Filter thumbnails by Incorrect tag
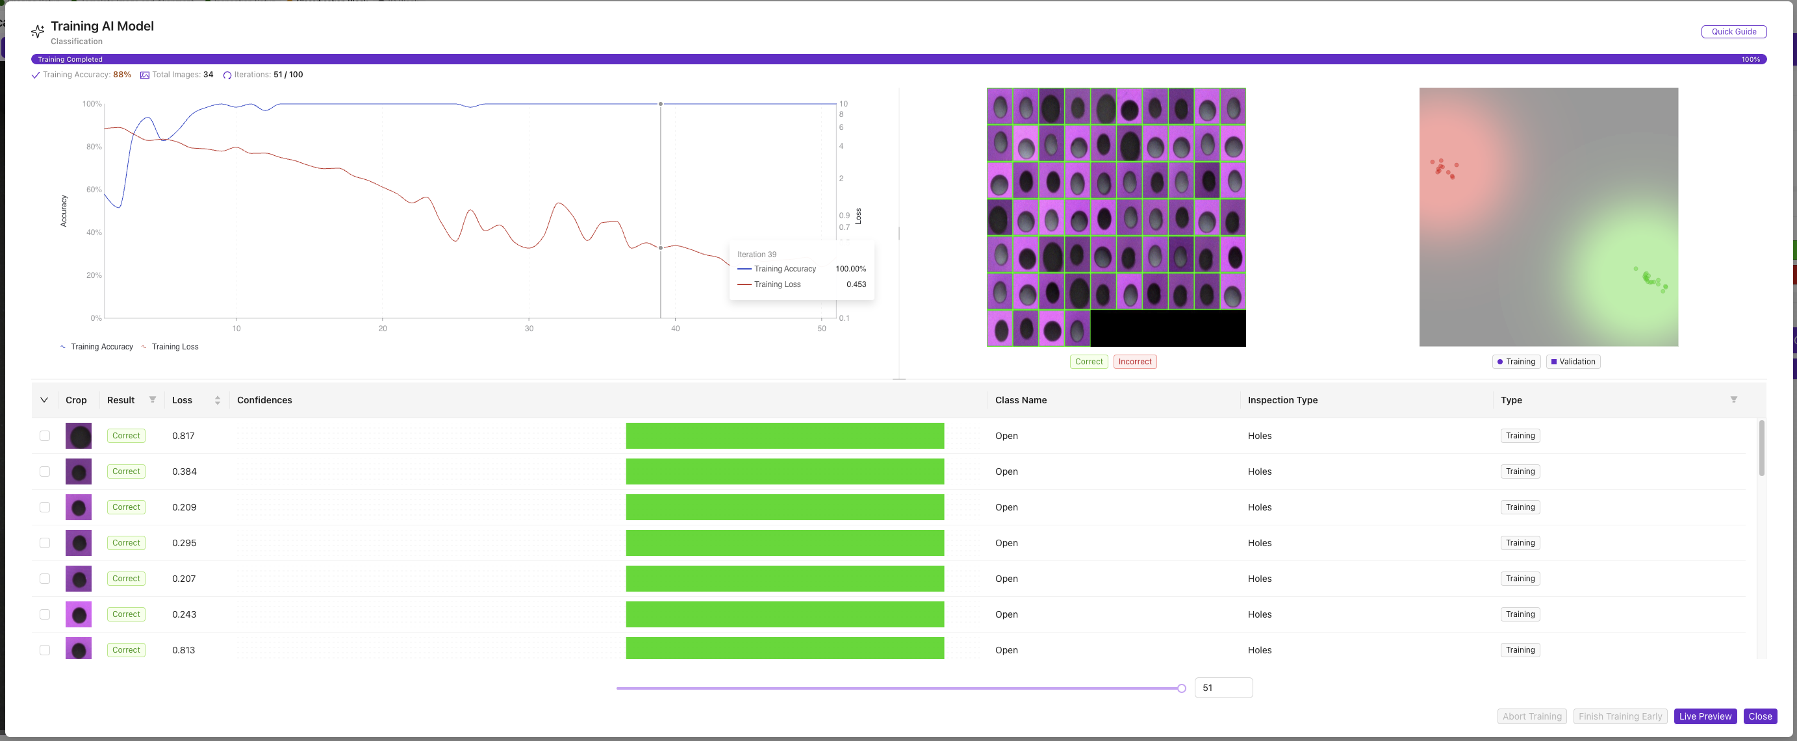1797x741 pixels. point(1134,362)
